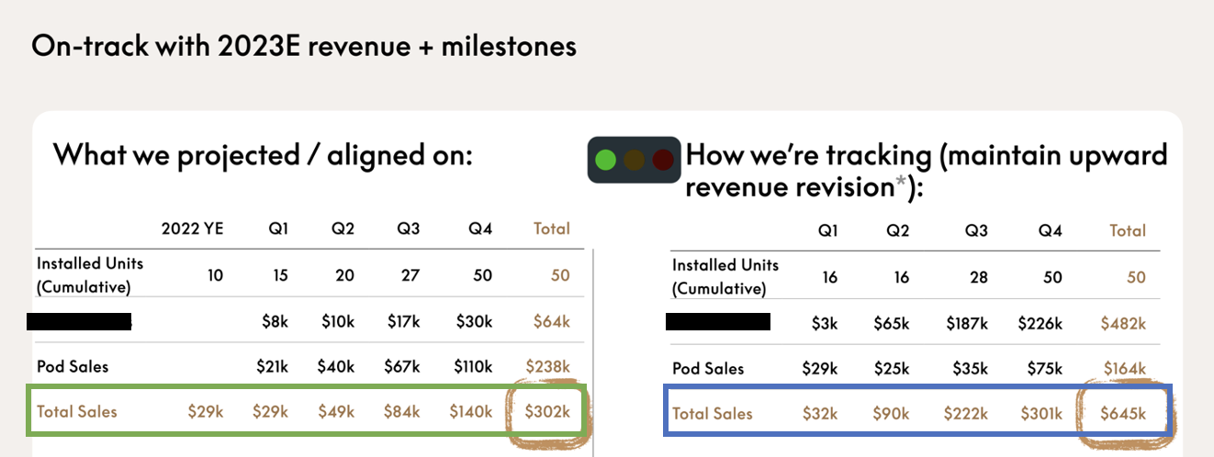
Task: Click the red light on the traffic light
Action: coord(662,160)
